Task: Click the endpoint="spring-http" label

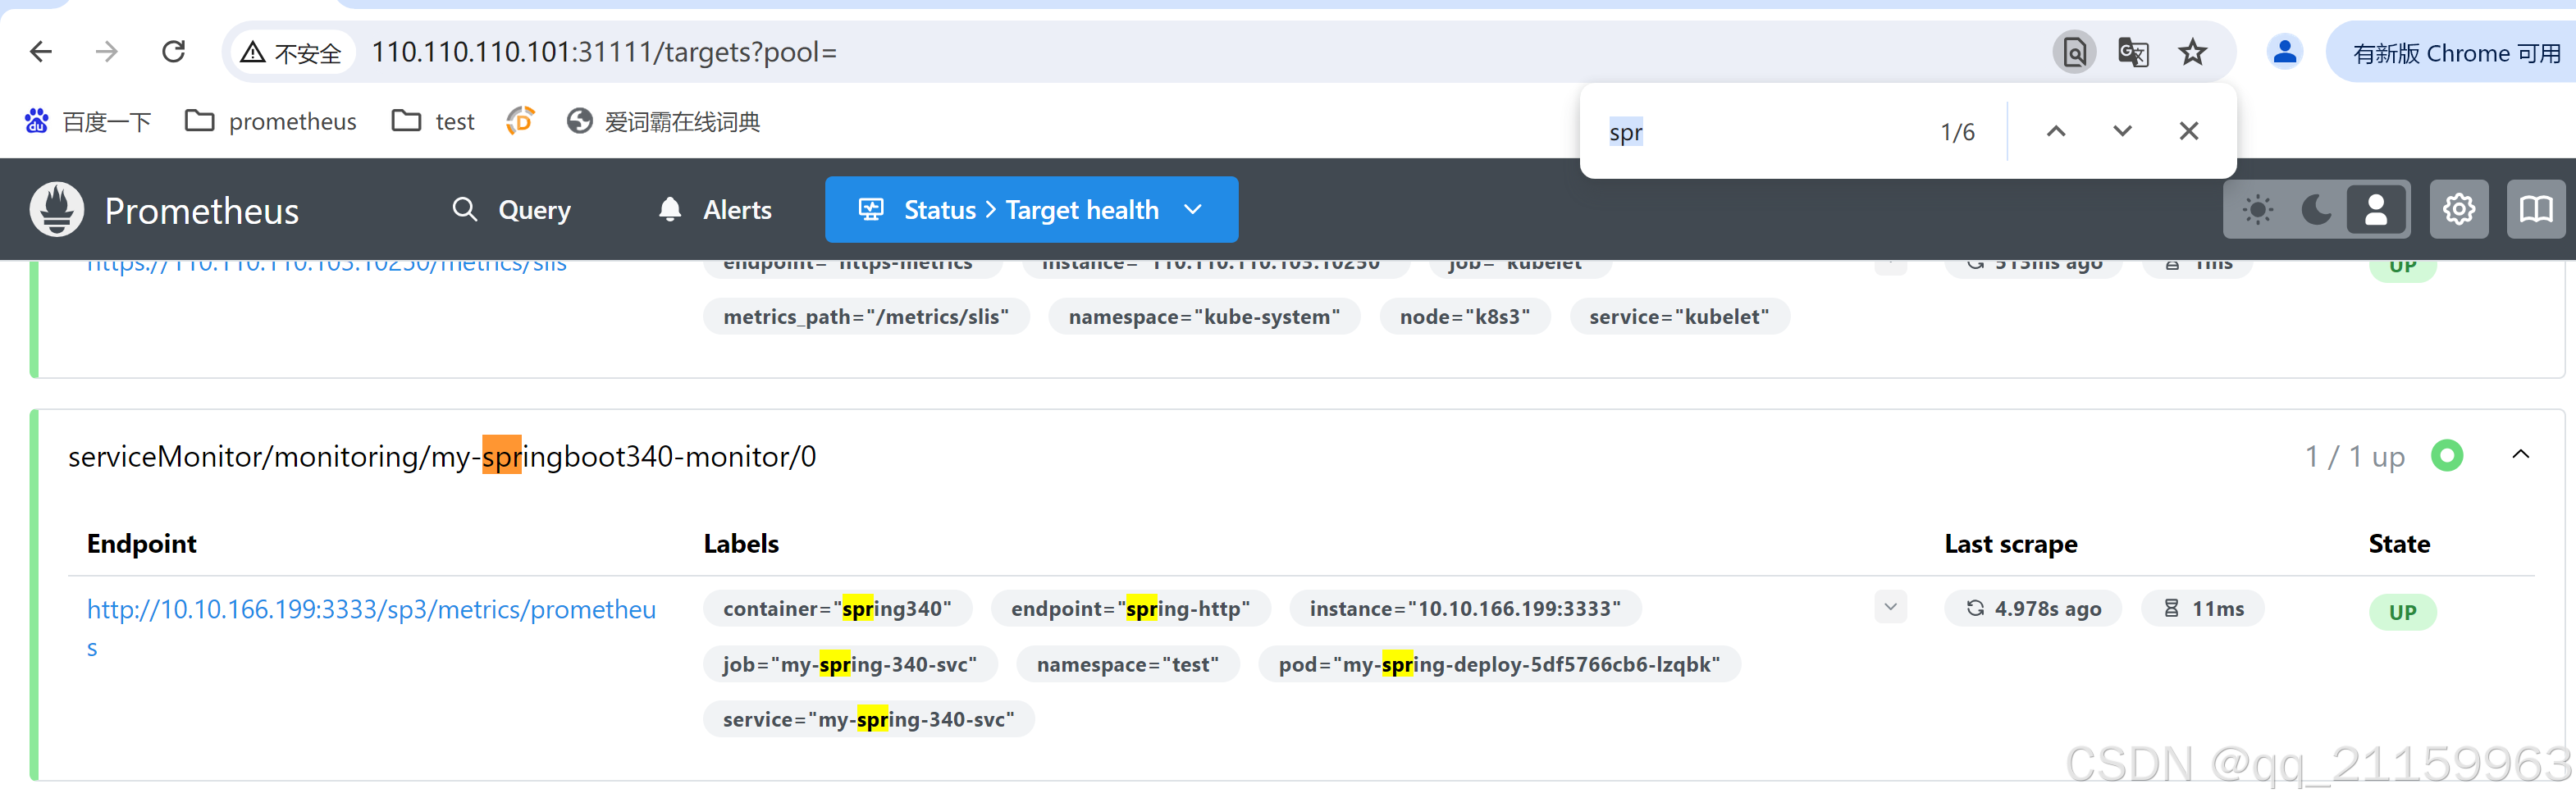Action: coord(1130,609)
